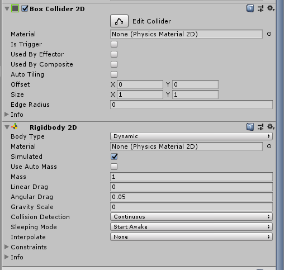Disable the Box Collider 2D component checkbox
The image size is (284, 270).
pos(25,8)
